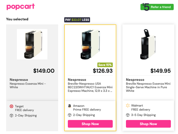Click the Breville Nespresso Essenza Mini Single-Serve title
Image resolution: width=178 pixels, height=134 pixels.
click(148, 85)
